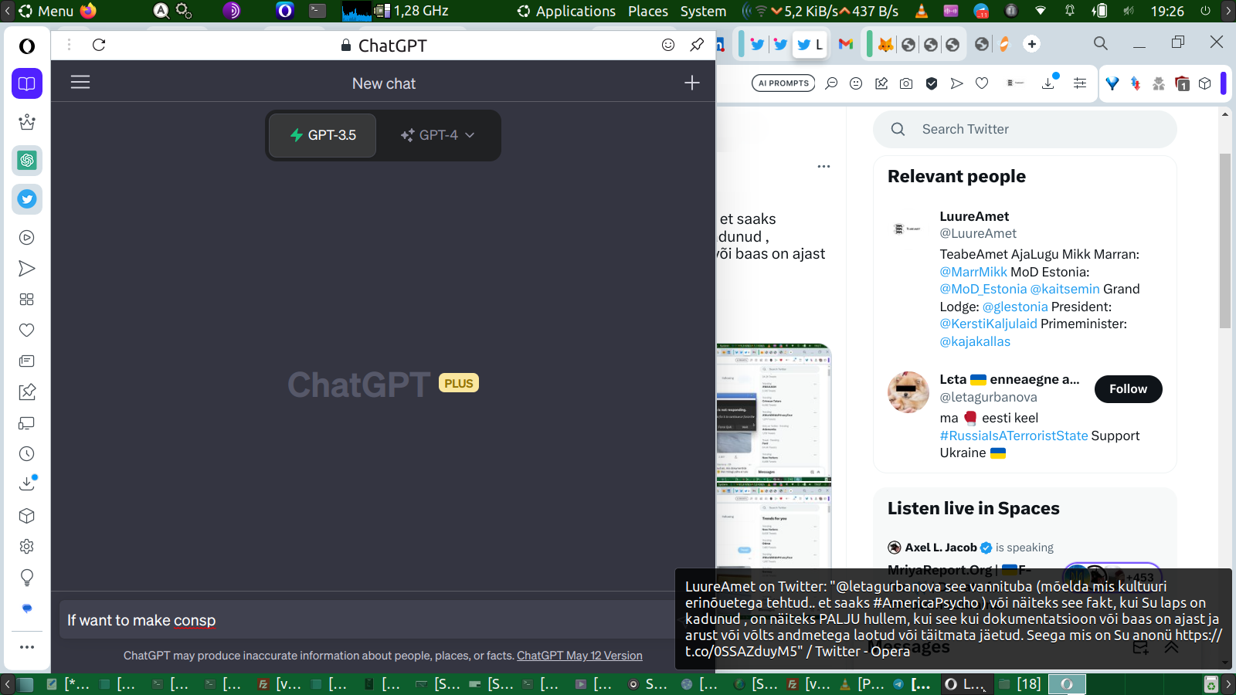Open Downloads icon in Opera sidebar
This screenshot has height=695, width=1236.
click(27, 483)
